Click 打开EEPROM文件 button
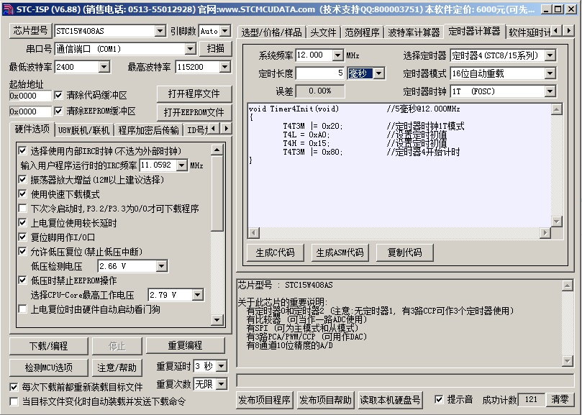The width and height of the screenshot is (582, 415). [x=194, y=112]
